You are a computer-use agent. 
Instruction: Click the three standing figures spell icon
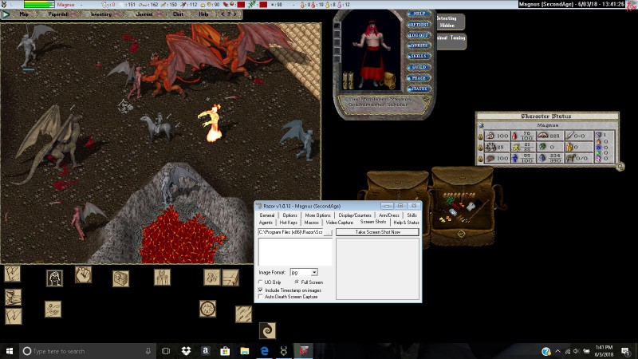pos(163,277)
